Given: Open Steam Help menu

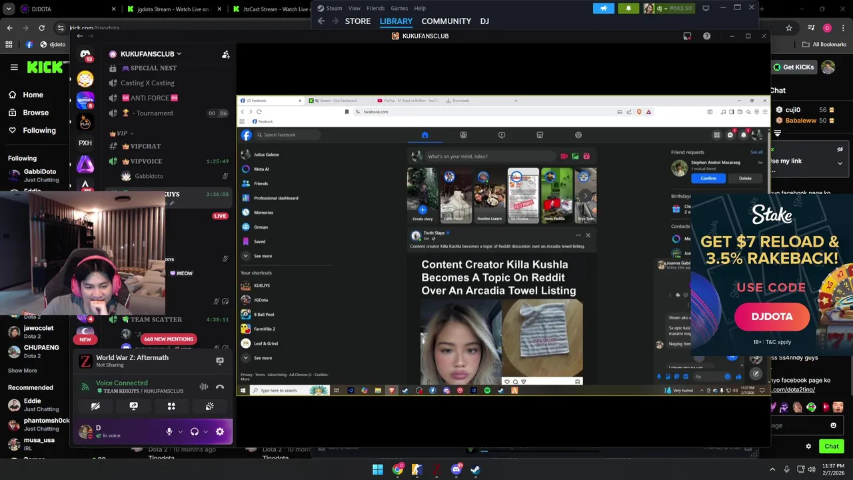Looking at the screenshot, I should (420, 8).
